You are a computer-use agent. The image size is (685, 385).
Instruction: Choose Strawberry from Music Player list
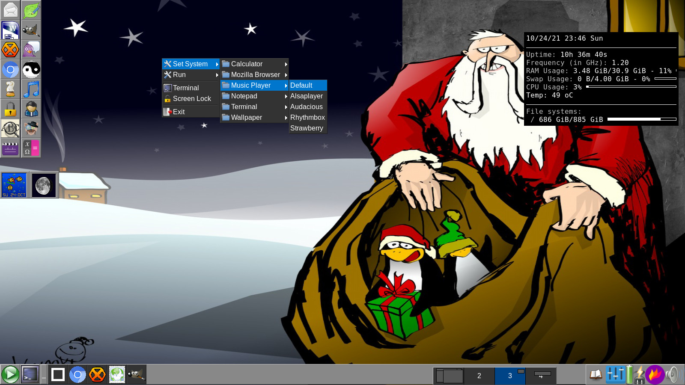click(x=307, y=128)
